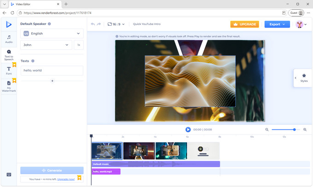Open browser reader view icon
313x187 pixels.
(x=284, y=13)
